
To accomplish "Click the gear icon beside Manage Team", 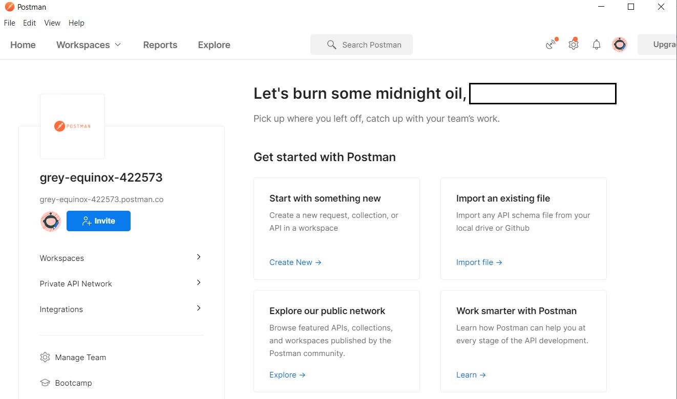I will pos(45,357).
